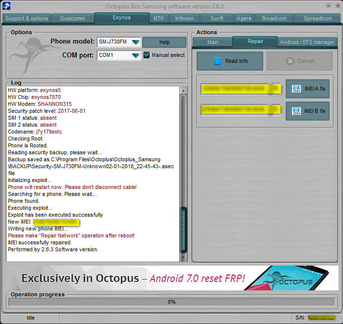Click log line 'Phone is Rooted.'
Screen dimensions: 343x324
tap(28, 145)
